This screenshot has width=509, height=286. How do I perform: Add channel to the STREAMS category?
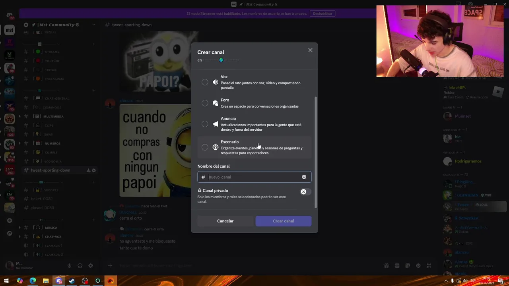[94, 44]
